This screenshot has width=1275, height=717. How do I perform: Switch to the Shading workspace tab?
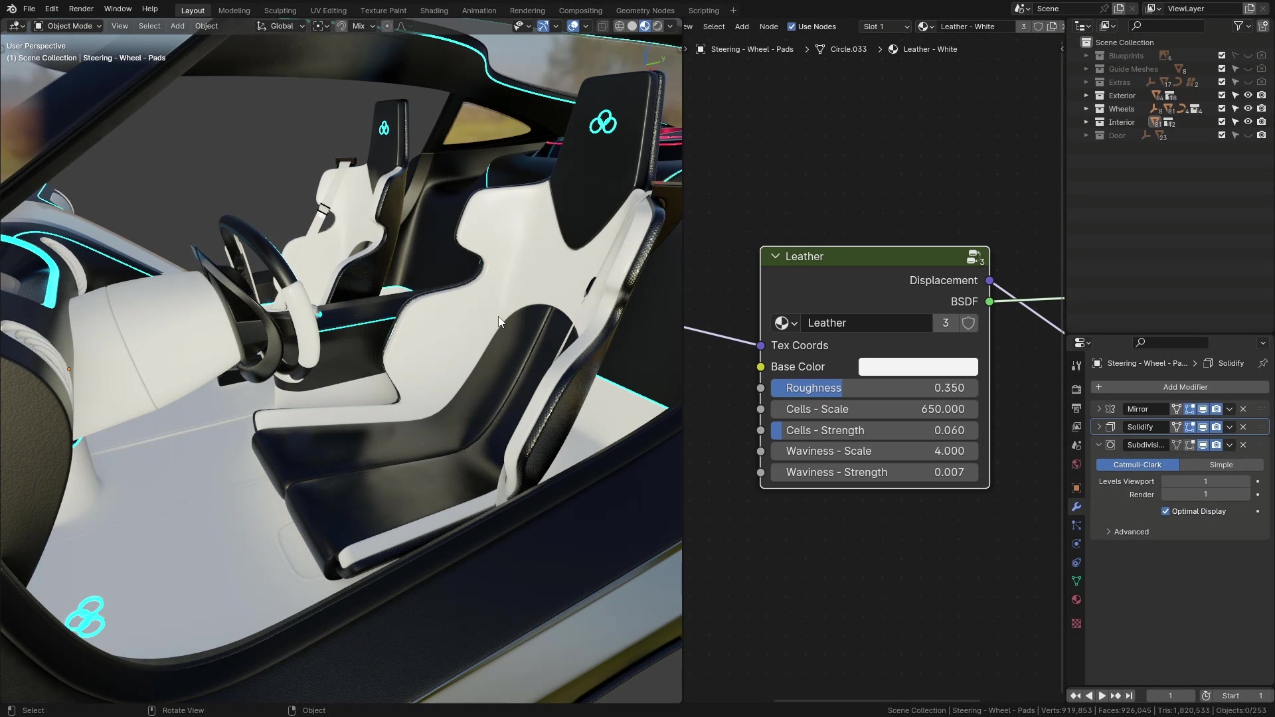click(434, 11)
